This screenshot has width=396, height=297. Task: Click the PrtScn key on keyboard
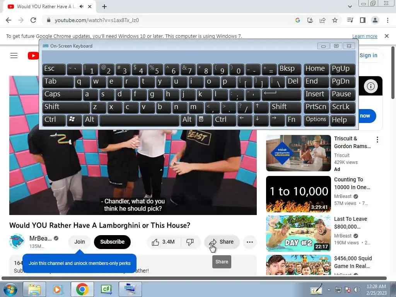pos(316,108)
